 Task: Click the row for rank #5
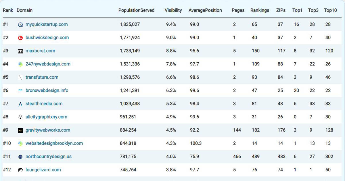click(172, 77)
